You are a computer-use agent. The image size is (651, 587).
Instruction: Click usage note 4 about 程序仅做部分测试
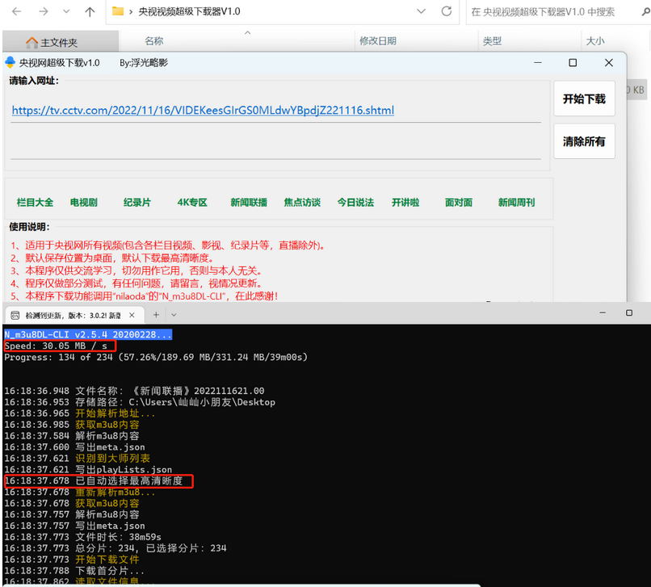[x=136, y=283]
